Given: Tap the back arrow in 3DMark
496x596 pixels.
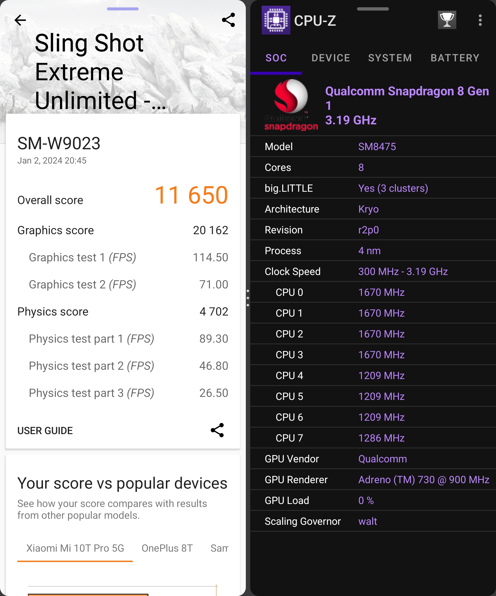Looking at the screenshot, I should [x=20, y=20].
